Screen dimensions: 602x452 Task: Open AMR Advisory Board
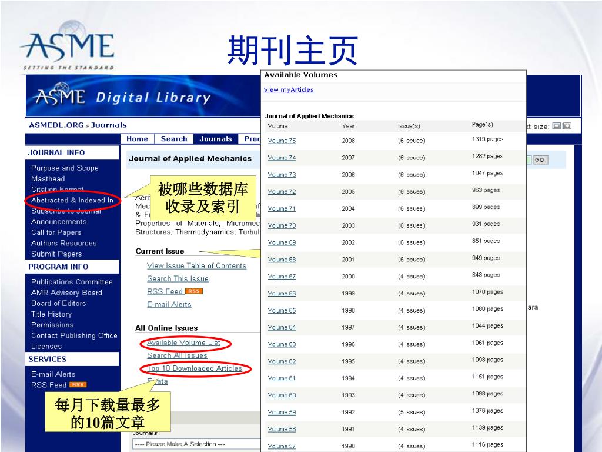(66, 293)
